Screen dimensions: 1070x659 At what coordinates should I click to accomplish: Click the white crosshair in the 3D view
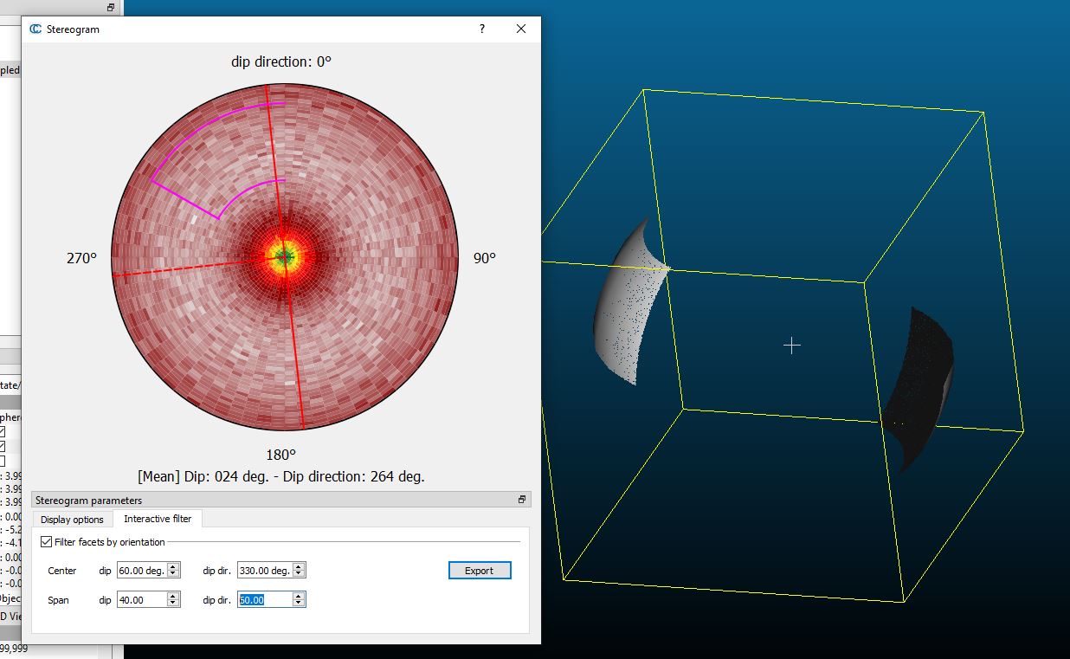click(x=791, y=346)
